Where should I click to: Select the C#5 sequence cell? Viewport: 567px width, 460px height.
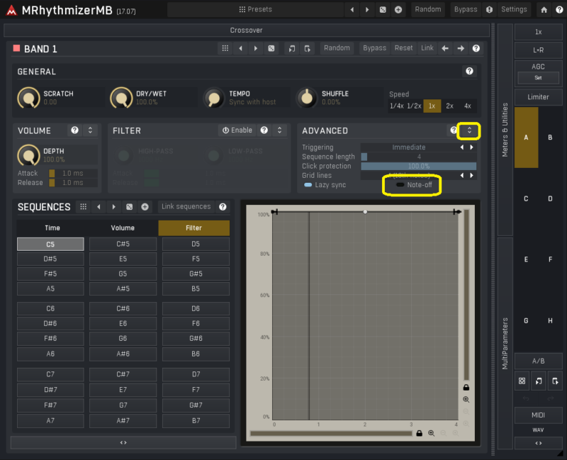[123, 244]
